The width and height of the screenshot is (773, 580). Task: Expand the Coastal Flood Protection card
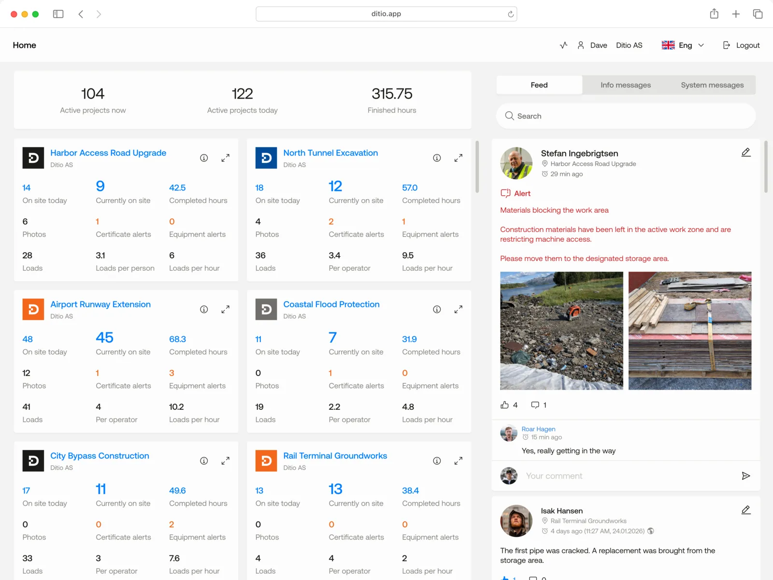tap(458, 309)
